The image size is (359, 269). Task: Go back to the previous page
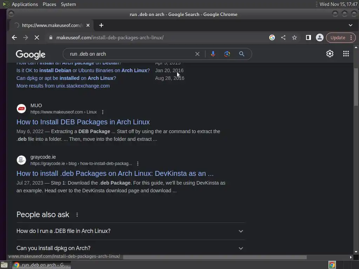pyautogui.click(x=14, y=37)
